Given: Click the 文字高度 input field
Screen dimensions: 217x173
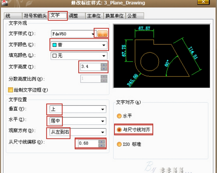Looking at the screenshot, I should click(x=90, y=67).
